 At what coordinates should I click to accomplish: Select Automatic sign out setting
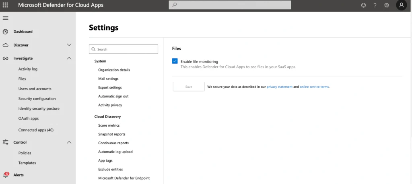pos(113,96)
